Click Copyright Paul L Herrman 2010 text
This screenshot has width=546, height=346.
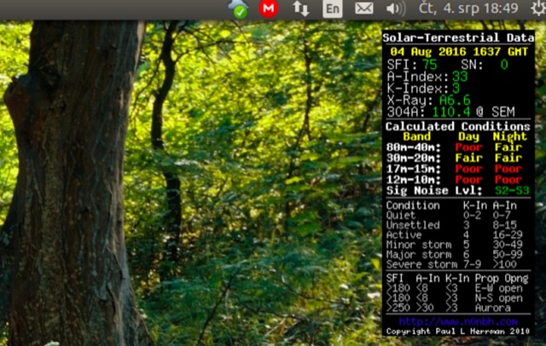[457, 331]
